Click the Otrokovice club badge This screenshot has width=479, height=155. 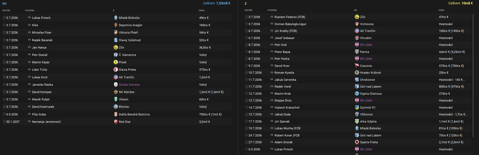coord(357,80)
